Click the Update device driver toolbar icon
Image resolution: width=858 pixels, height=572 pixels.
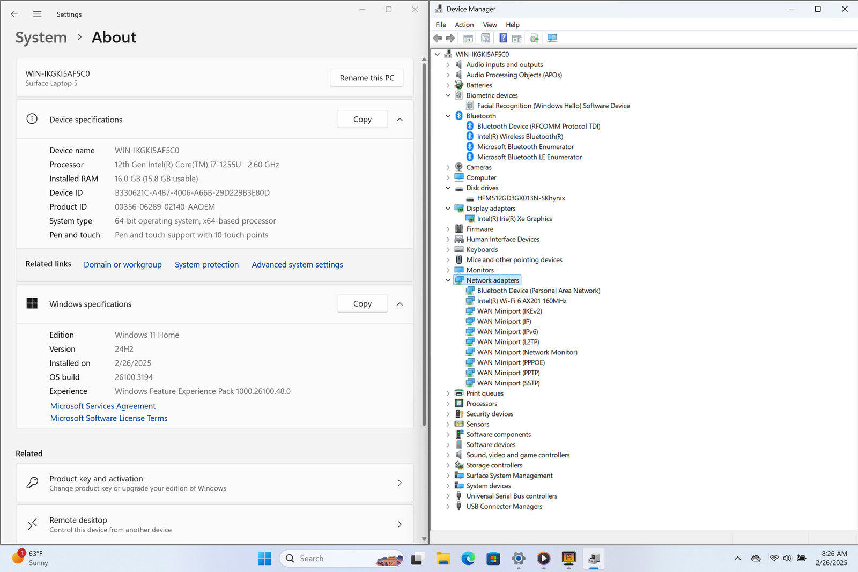[x=534, y=38]
